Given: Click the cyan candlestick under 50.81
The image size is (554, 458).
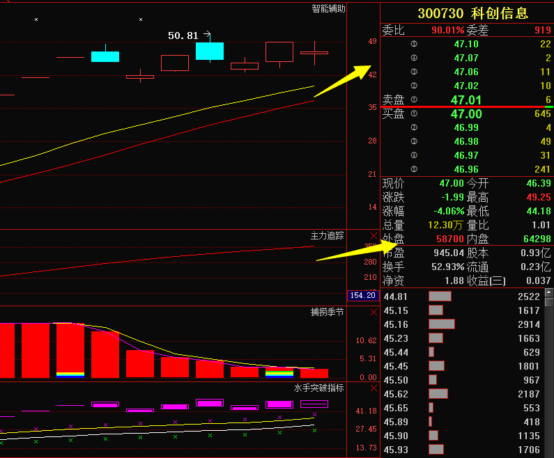Looking at the screenshot, I should click(x=210, y=51).
